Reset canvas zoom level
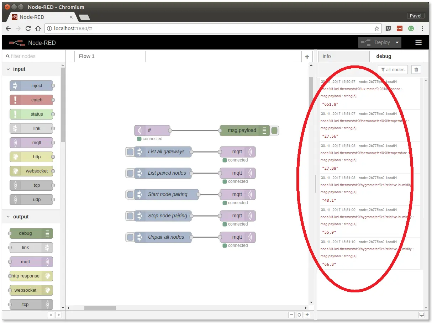The image size is (432, 323). [x=299, y=315]
